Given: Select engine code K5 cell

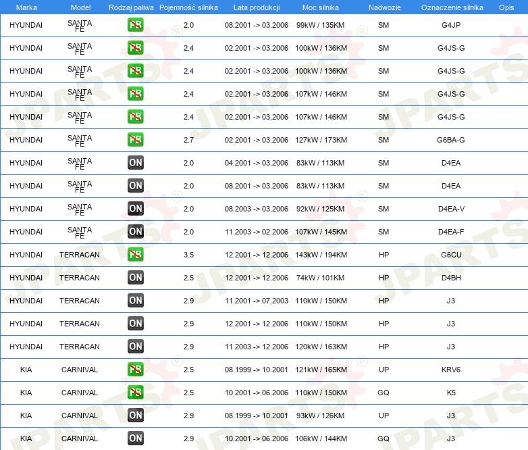Looking at the screenshot, I should (x=451, y=393).
